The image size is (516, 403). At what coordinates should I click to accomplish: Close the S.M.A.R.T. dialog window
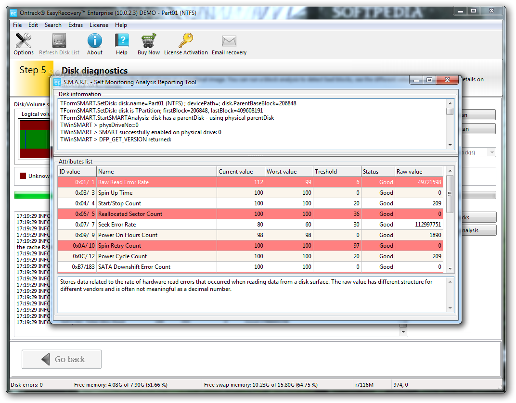447,80
